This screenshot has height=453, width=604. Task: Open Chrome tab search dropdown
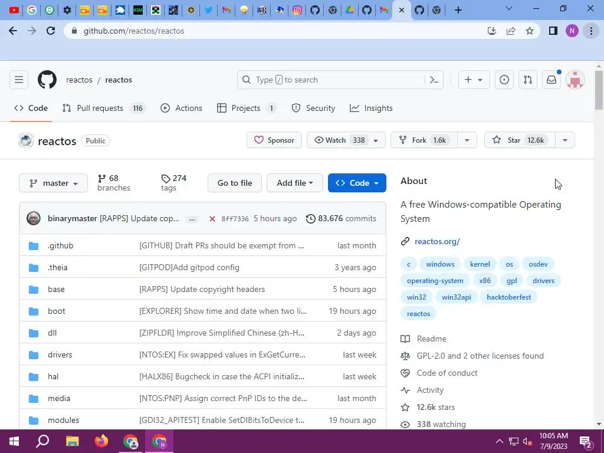click(509, 8)
